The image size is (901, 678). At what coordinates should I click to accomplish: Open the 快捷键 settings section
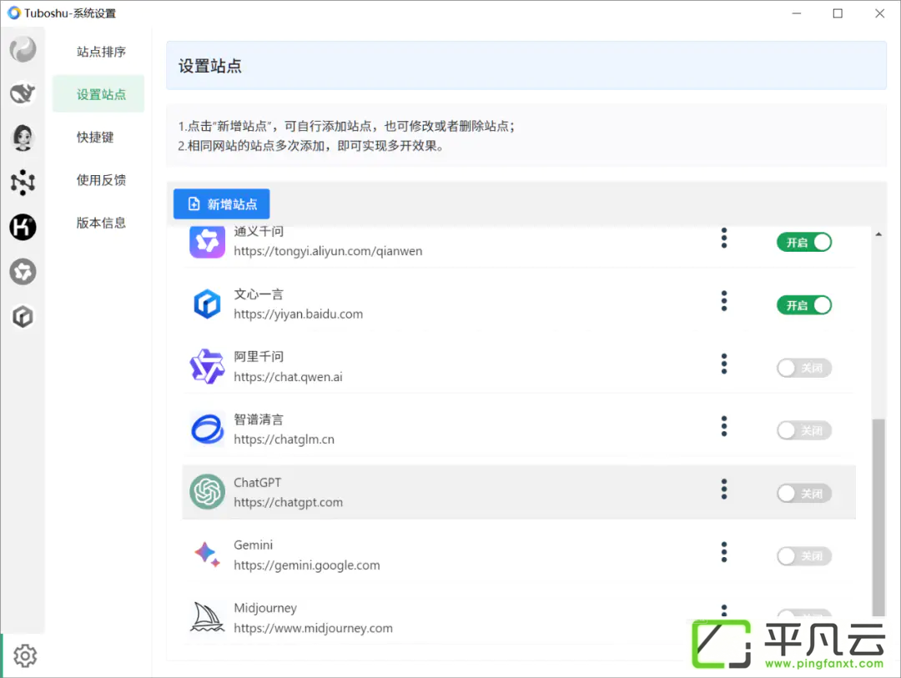(95, 137)
